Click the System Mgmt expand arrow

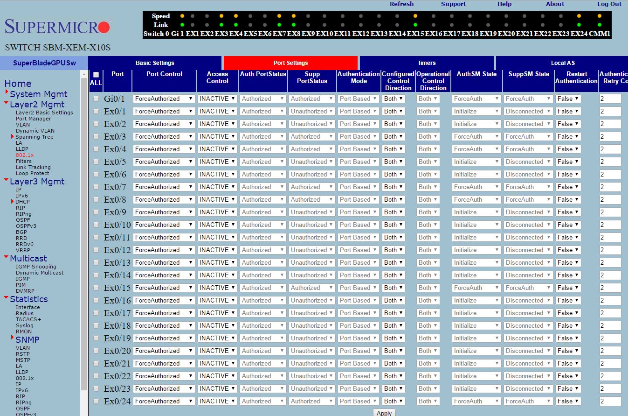point(7,92)
